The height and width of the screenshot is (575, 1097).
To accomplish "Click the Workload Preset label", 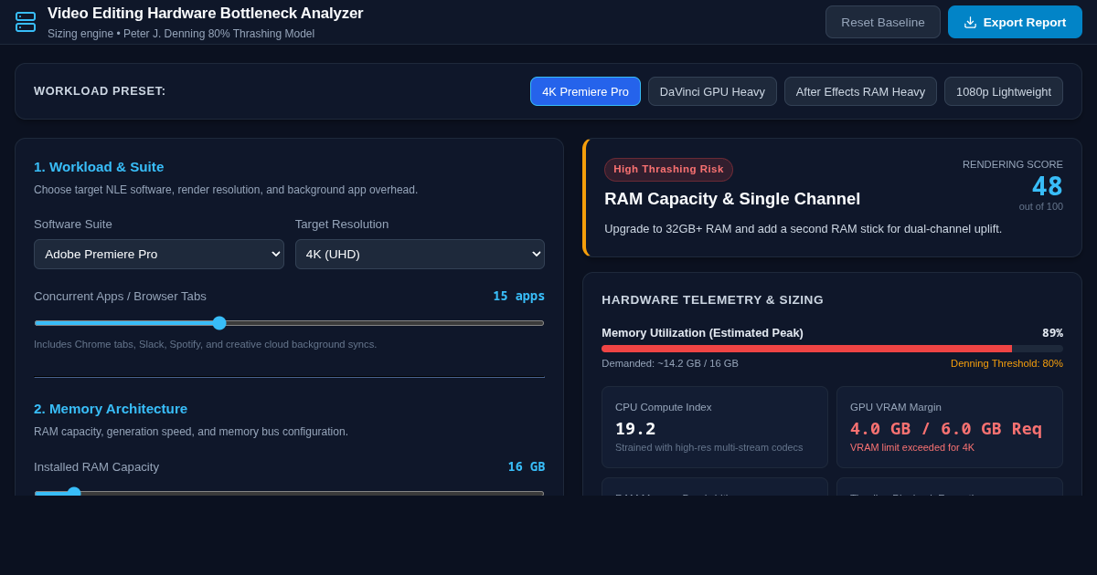I will coord(100,91).
